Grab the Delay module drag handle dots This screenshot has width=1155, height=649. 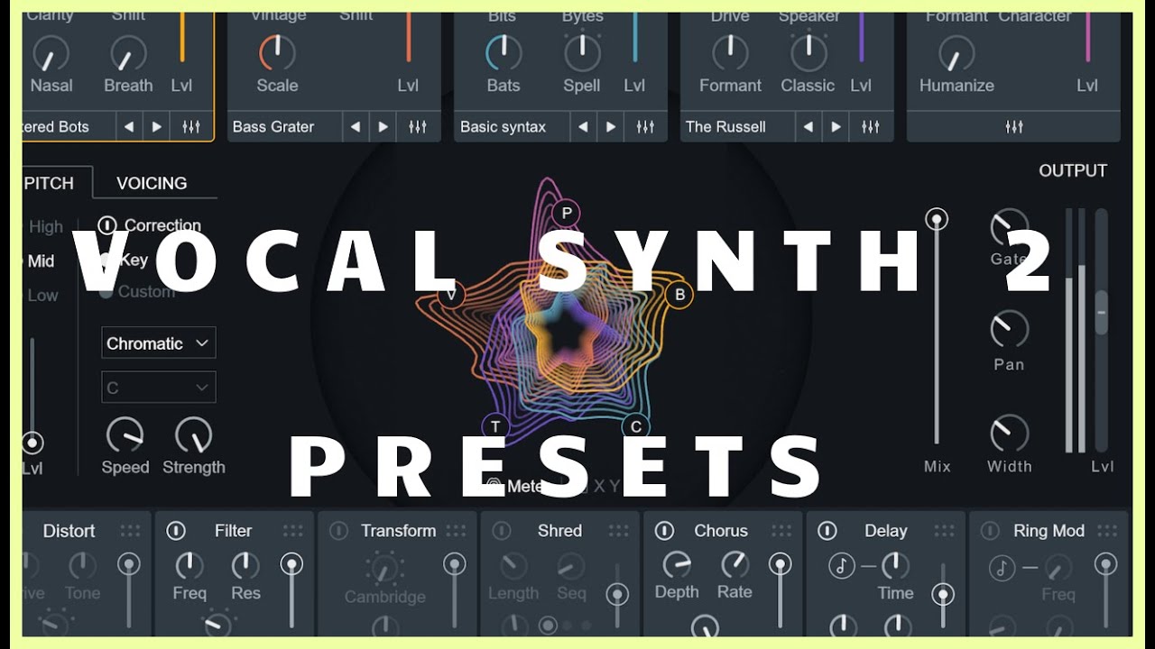tap(944, 531)
